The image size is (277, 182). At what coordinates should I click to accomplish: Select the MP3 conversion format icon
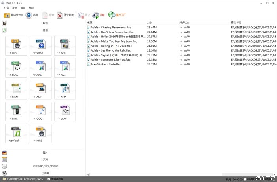[17, 46]
